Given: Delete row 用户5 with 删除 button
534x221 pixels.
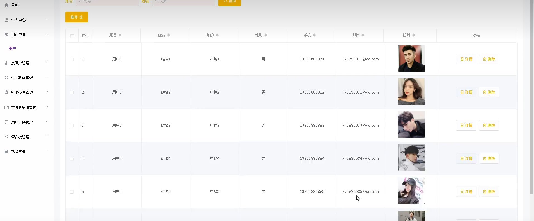Looking at the screenshot, I should 489,191.
